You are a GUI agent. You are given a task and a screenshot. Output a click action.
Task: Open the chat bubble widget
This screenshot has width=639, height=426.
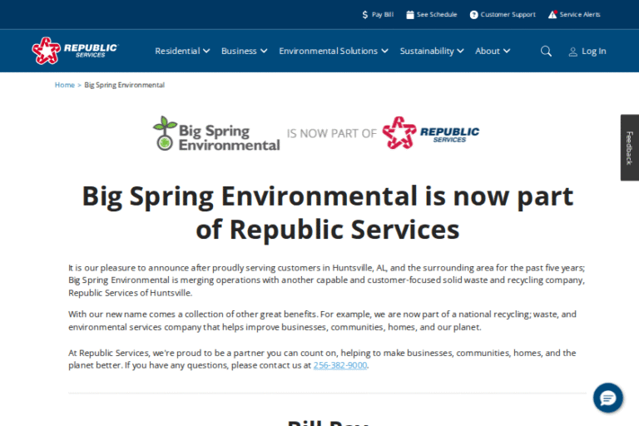click(607, 398)
